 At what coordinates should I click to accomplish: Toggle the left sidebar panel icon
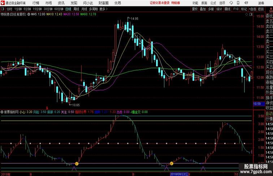click(x=3, y=9)
